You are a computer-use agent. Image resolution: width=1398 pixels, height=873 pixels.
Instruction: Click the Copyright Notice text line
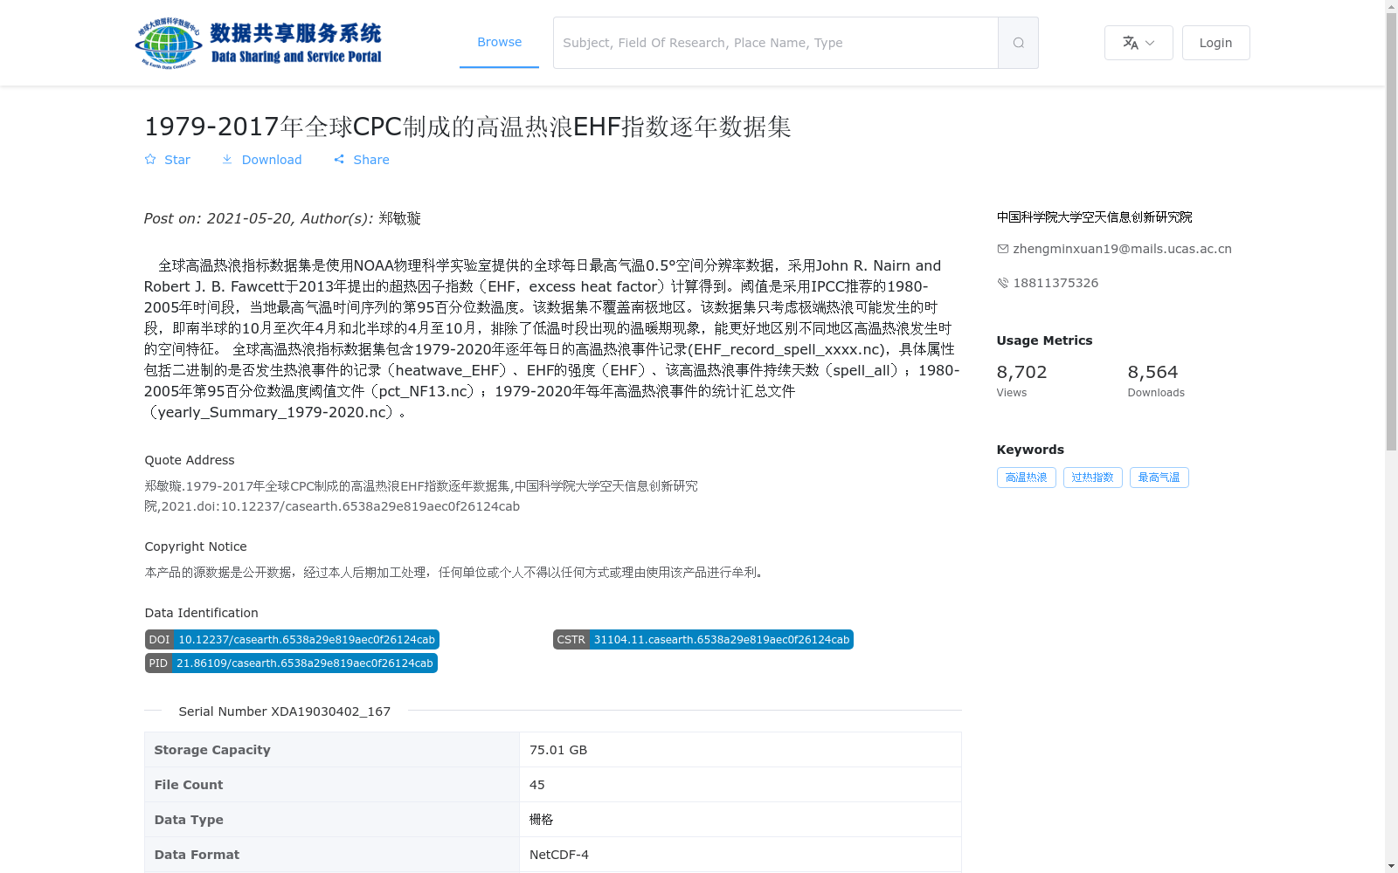[455, 573]
